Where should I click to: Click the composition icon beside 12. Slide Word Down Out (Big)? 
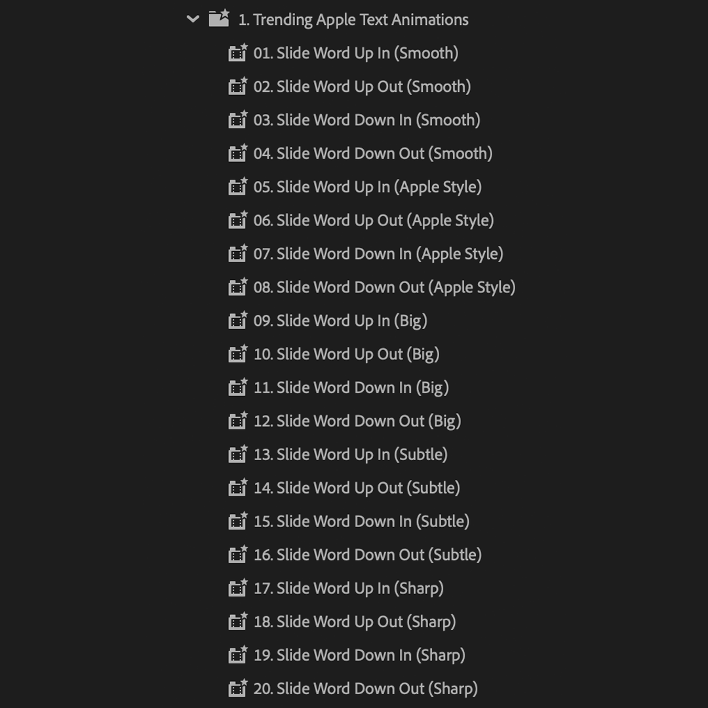click(x=237, y=420)
